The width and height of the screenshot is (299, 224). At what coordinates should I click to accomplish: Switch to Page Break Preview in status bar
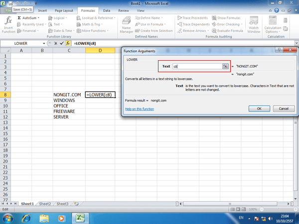click(x=244, y=210)
